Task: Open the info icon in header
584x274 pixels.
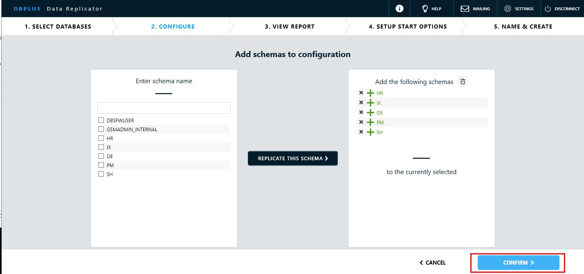Action: pos(400,9)
